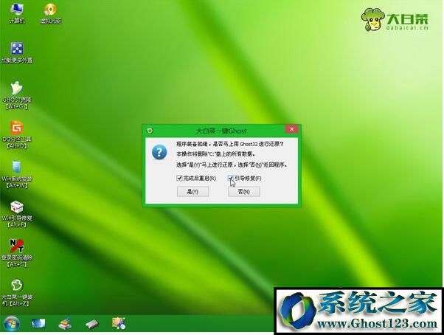This screenshot has height=335, width=444.
Task: Toggle the 引导修复(F) checkbox
Action: click(230, 178)
